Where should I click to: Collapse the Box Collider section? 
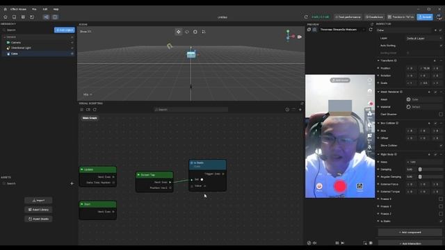pyautogui.click(x=378, y=123)
